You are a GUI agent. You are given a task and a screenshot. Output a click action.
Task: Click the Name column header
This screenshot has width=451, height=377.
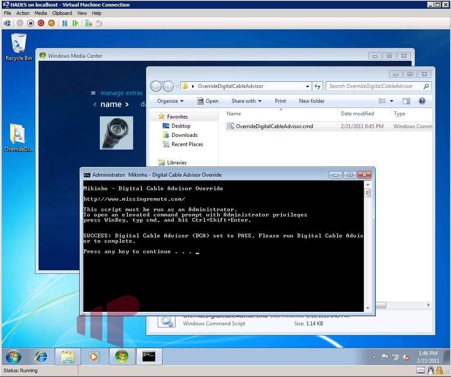coord(234,114)
